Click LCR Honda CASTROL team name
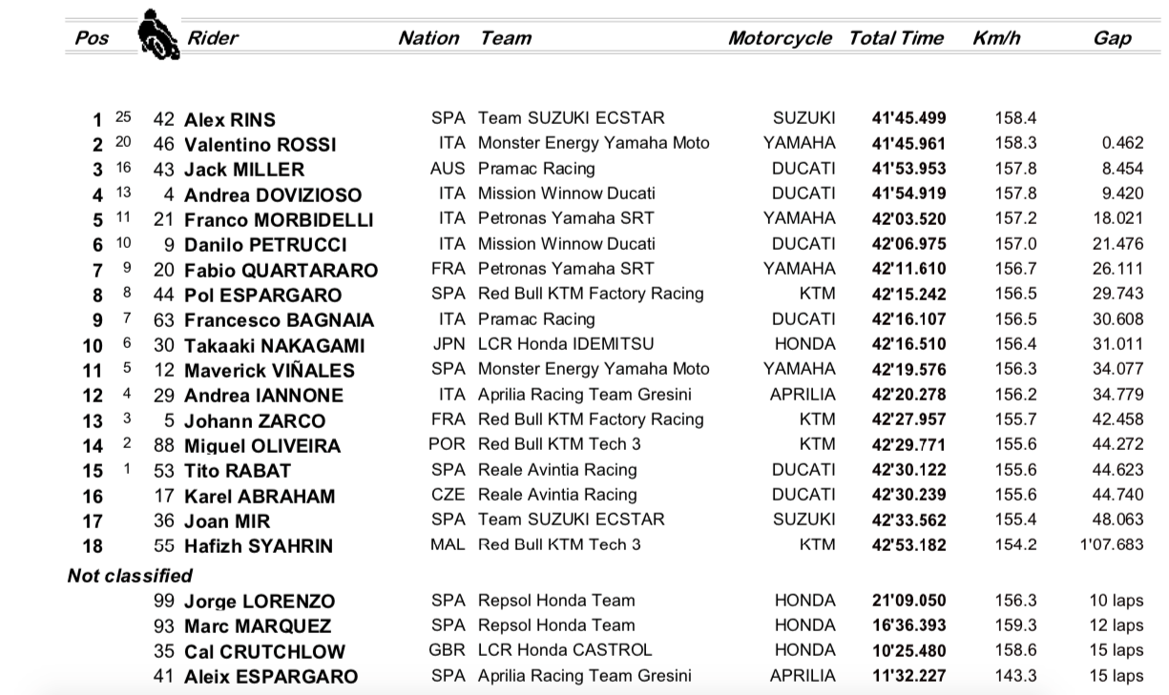The image size is (1169, 695). tap(565, 650)
